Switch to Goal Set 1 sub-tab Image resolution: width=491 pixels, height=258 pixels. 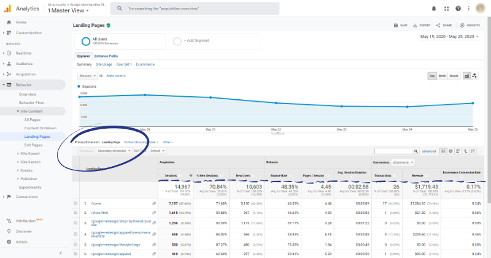[x=124, y=64]
